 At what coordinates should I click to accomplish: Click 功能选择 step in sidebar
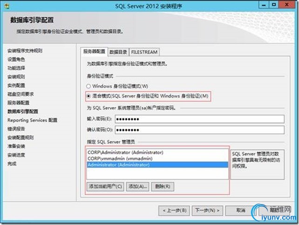tap(16, 68)
